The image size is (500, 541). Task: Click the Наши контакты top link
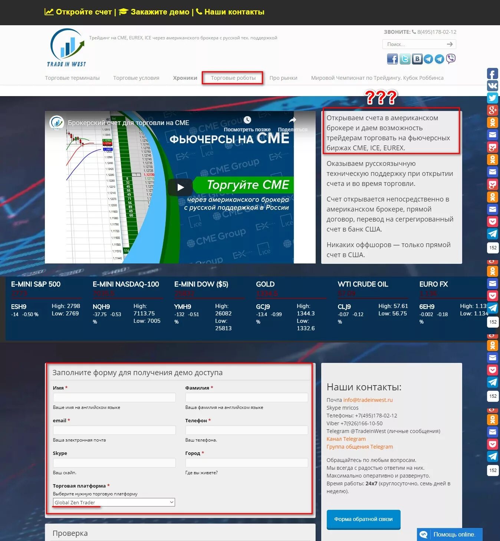pyautogui.click(x=234, y=12)
